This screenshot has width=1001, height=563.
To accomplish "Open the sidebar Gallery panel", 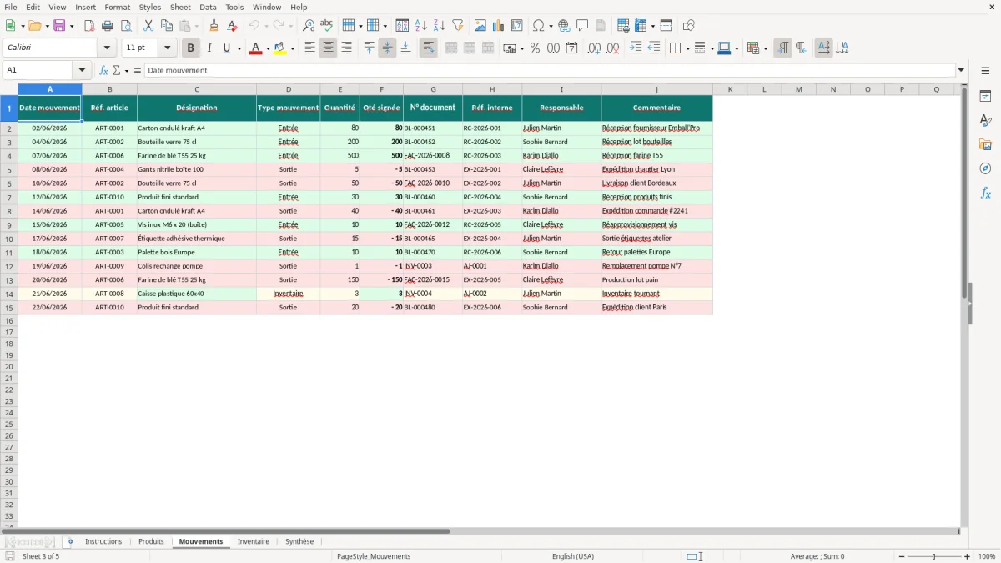I will click(985, 145).
